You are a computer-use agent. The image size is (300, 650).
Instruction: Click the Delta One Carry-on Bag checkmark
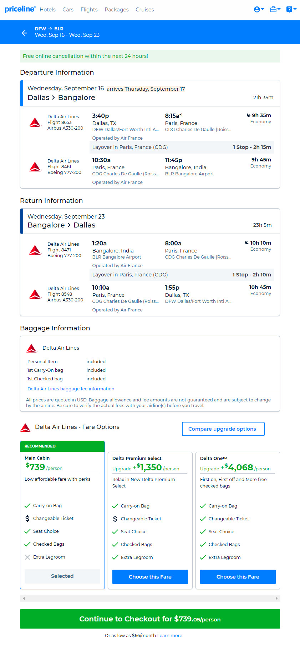[x=203, y=506]
